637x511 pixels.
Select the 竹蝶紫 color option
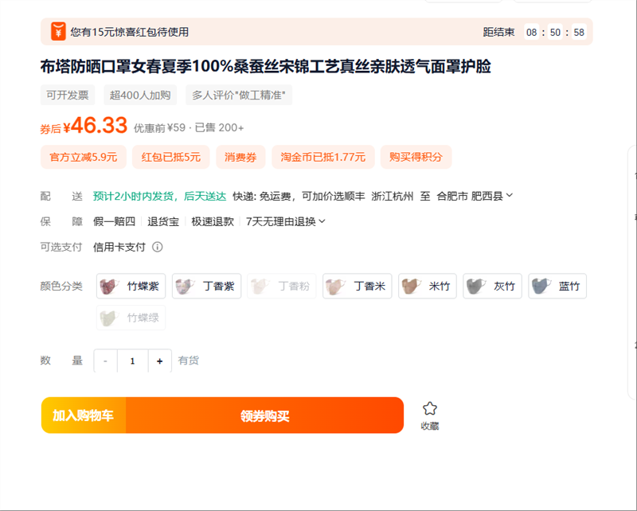(x=131, y=287)
